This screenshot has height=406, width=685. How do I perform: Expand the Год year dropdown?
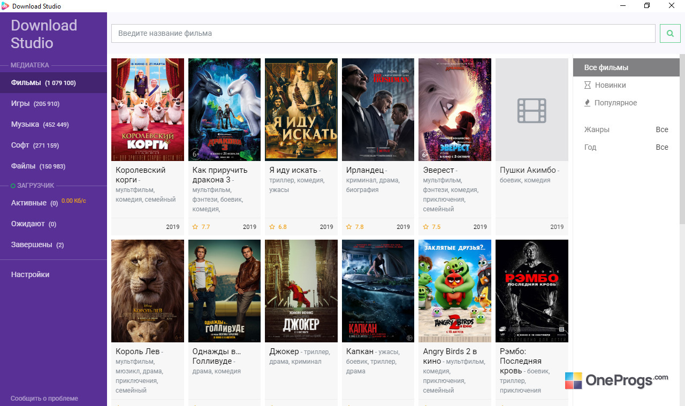coord(626,147)
